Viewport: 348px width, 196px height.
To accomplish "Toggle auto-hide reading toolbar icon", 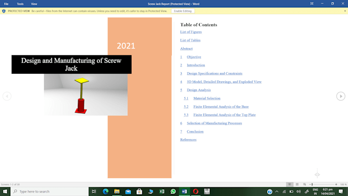I will pyautogui.click(x=312, y=4).
